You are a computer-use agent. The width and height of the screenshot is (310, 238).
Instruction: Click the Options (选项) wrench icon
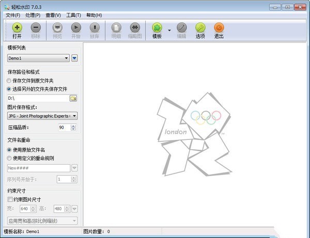pyautogui.click(x=200, y=27)
